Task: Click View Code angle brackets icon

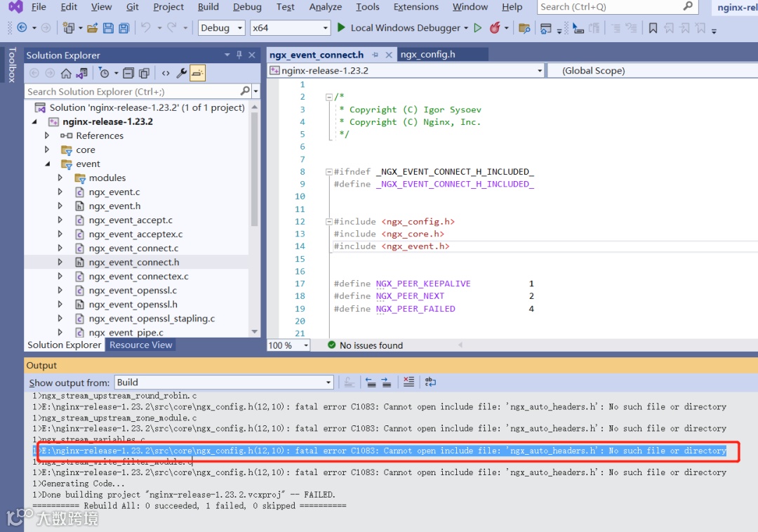Action: click(166, 73)
